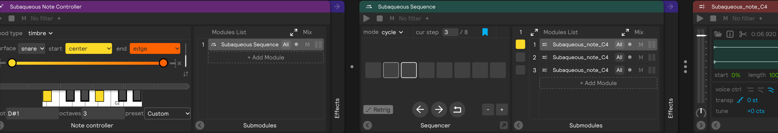
Task: Reset the sequencer with the return arrow
Action: click(x=457, y=110)
